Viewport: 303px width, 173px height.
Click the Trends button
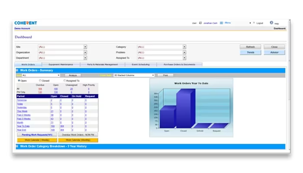pos(250,52)
